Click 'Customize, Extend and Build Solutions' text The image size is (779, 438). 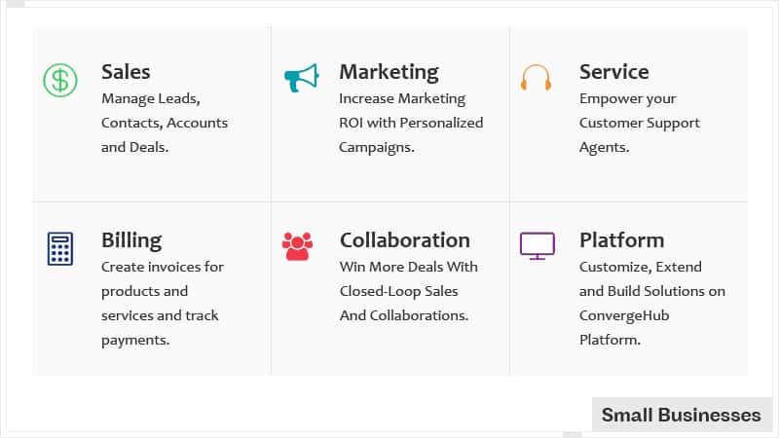click(651, 278)
